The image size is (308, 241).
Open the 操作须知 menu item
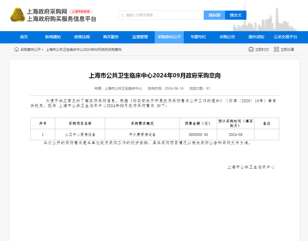point(256,37)
